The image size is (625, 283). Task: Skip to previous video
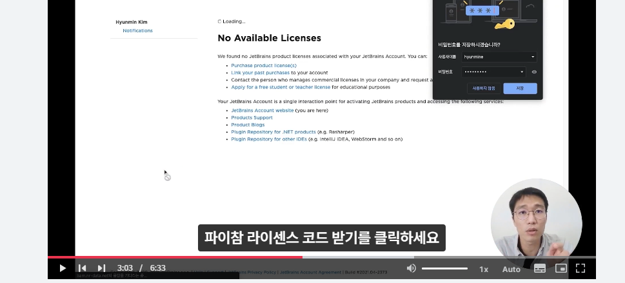[x=82, y=268]
